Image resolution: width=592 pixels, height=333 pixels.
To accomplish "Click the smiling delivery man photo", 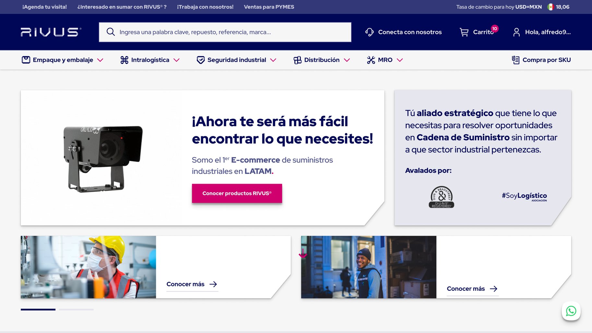I will pyautogui.click(x=369, y=267).
